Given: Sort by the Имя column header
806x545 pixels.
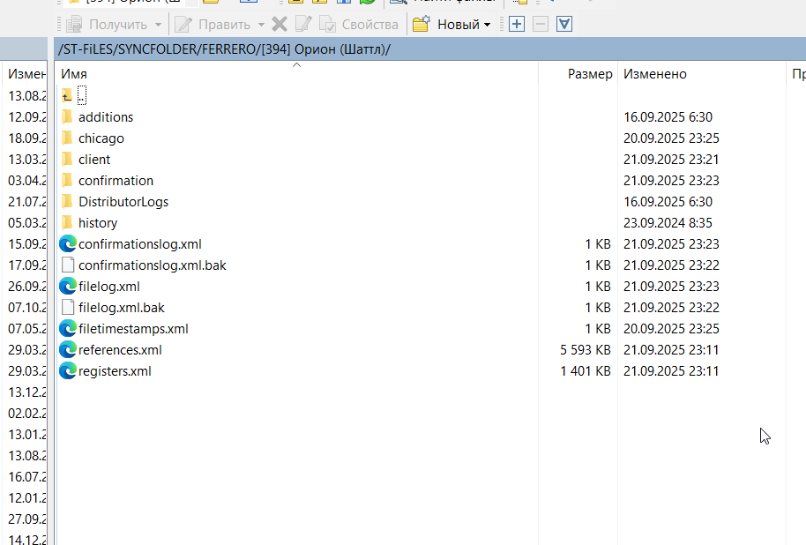Looking at the screenshot, I should tap(296, 74).
